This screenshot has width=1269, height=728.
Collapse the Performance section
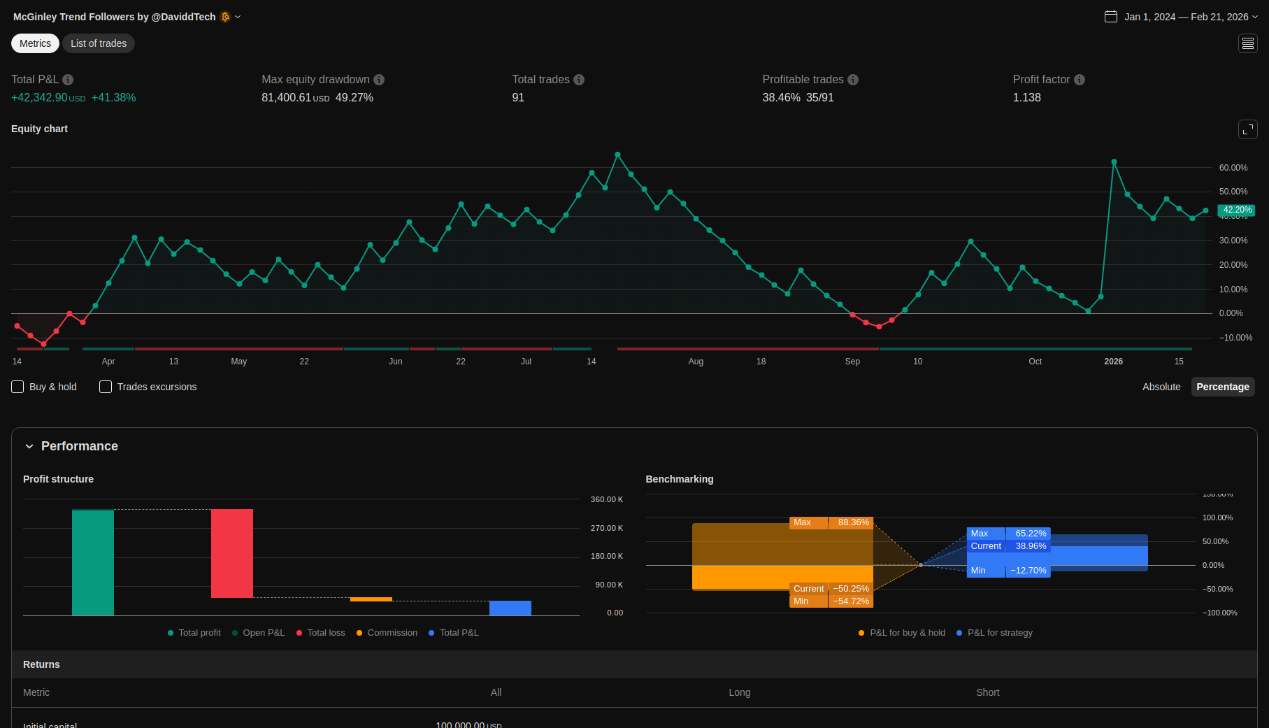click(x=29, y=446)
